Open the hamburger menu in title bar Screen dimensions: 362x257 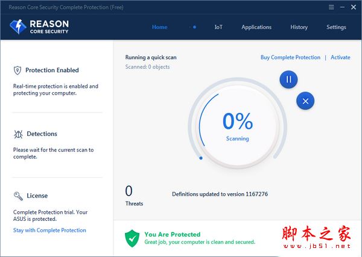point(331,7)
